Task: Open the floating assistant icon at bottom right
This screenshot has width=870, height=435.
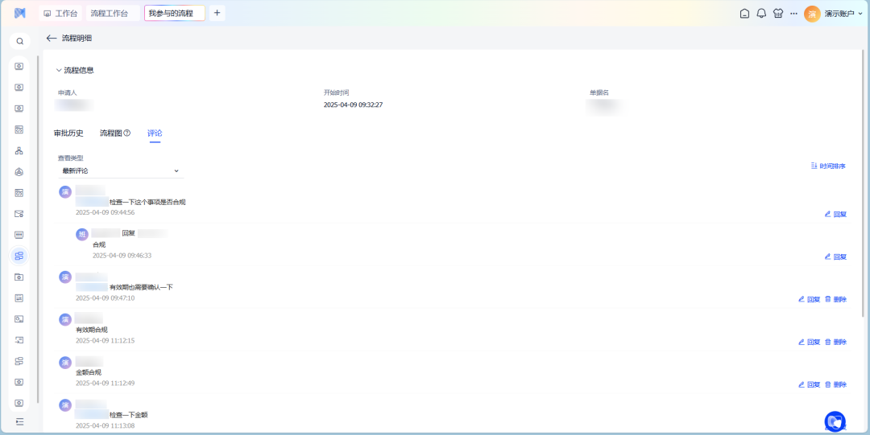Action: 835,421
